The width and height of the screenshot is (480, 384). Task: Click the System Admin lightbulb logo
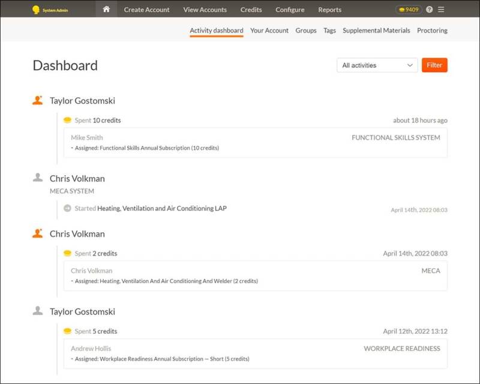coord(36,10)
